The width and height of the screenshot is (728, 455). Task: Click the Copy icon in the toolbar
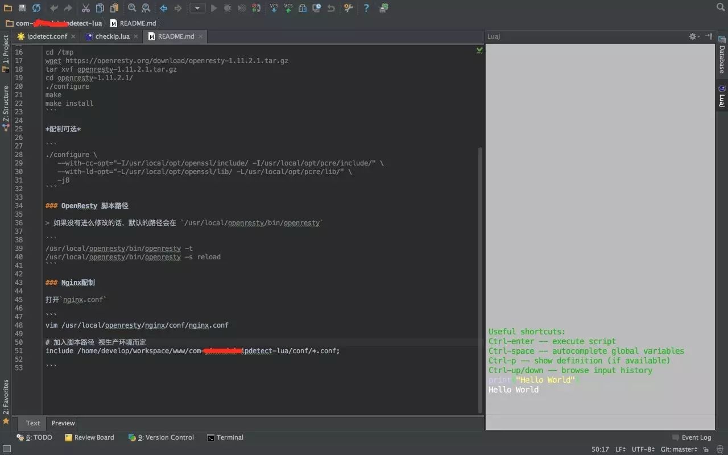tap(100, 8)
